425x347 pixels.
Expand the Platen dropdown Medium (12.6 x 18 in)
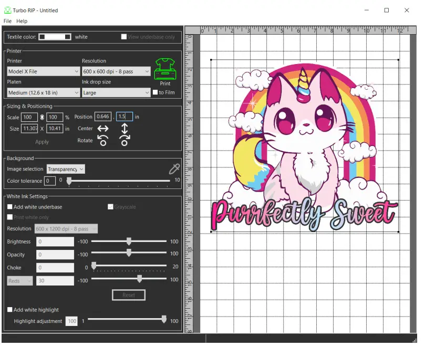pos(44,92)
